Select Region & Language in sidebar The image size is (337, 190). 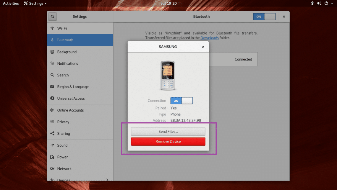[x=80, y=87]
